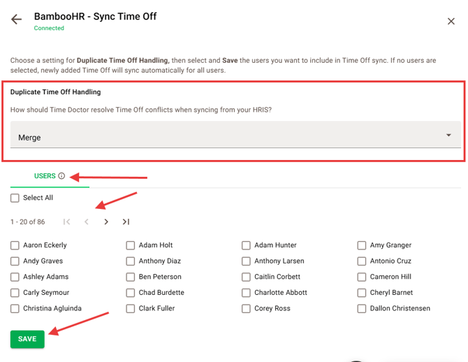The height and width of the screenshot is (362, 468).
Task: Tick the Aaron Eckerly checkbox
Action: 15,245
